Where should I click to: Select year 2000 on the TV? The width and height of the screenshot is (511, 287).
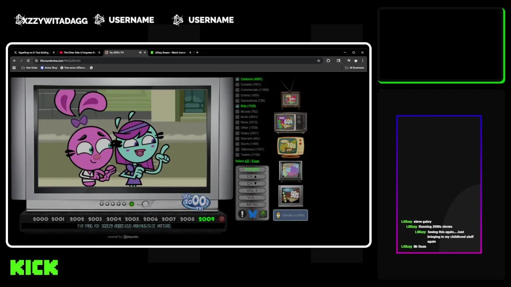[40, 219]
